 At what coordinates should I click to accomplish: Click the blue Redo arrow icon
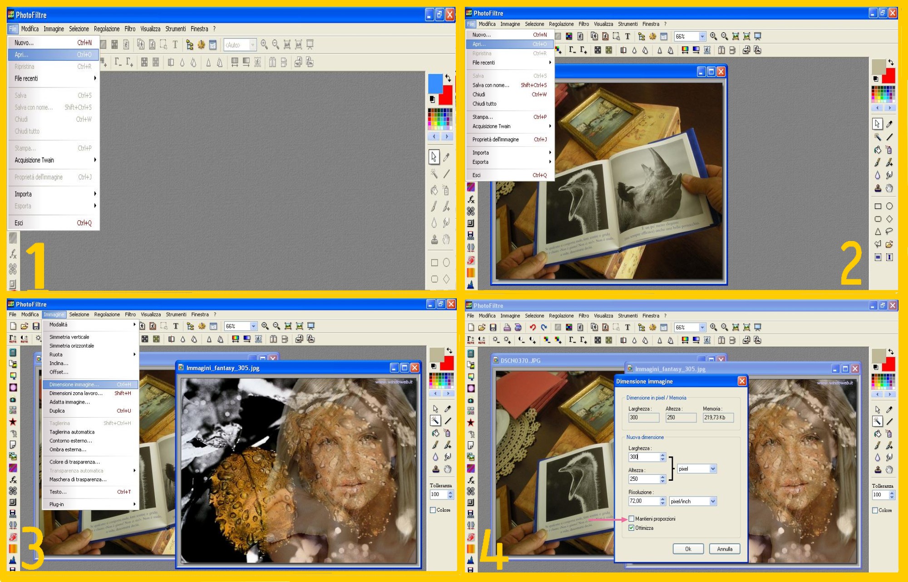tap(543, 327)
